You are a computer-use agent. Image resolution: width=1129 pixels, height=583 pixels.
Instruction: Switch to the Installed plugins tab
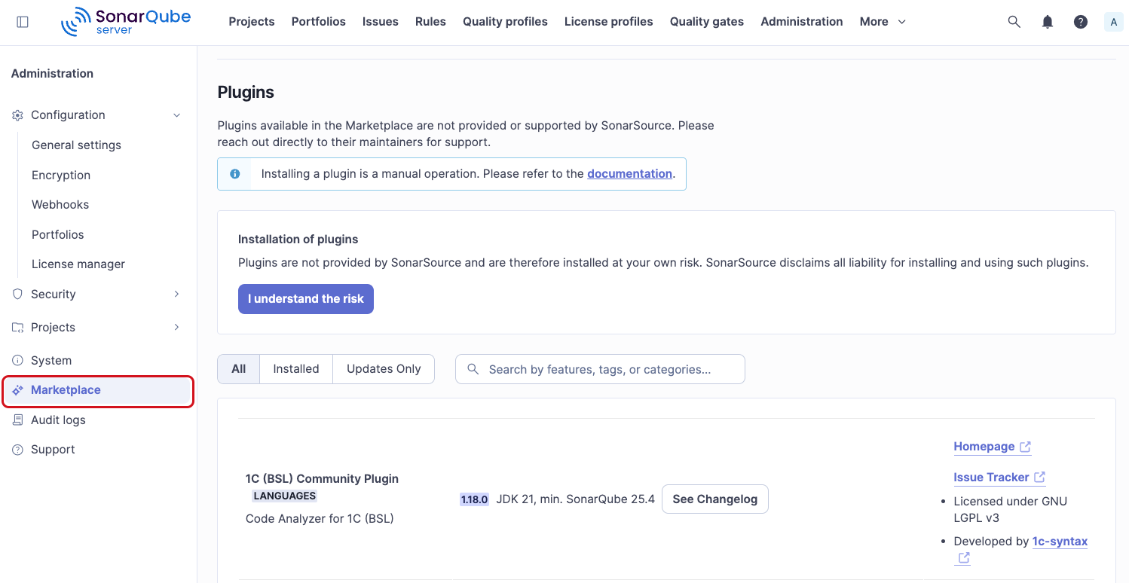pos(295,368)
